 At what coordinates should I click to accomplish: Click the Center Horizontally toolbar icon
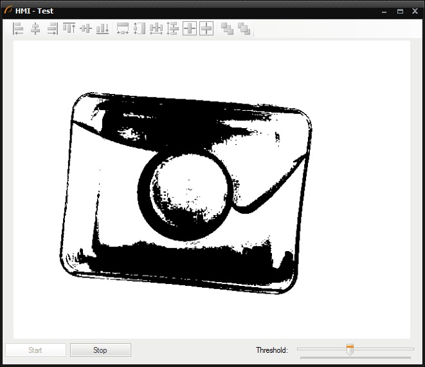190,28
